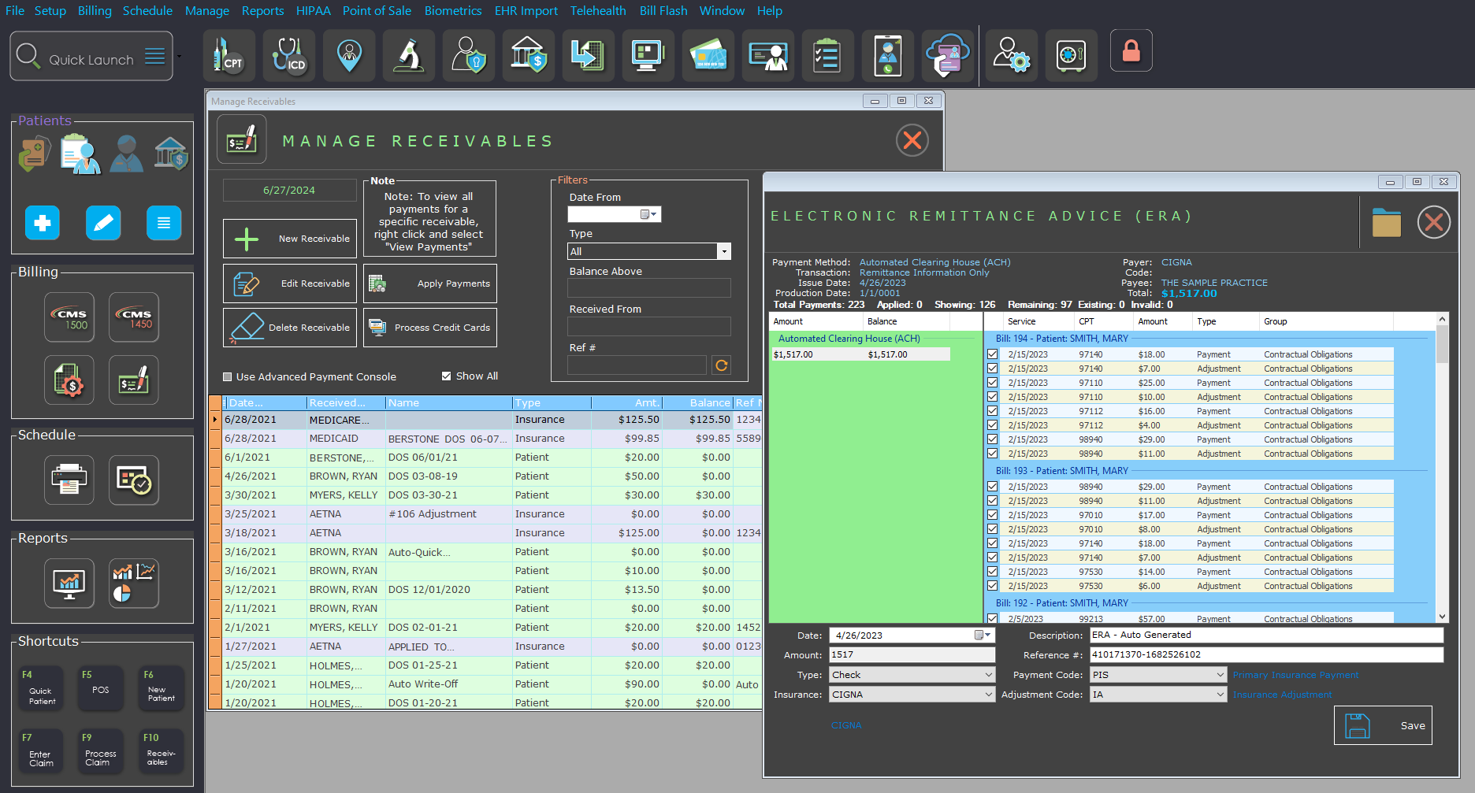Click the folder icon in ERA window
The width and height of the screenshot is (1475, 793).
(1386, 223)
